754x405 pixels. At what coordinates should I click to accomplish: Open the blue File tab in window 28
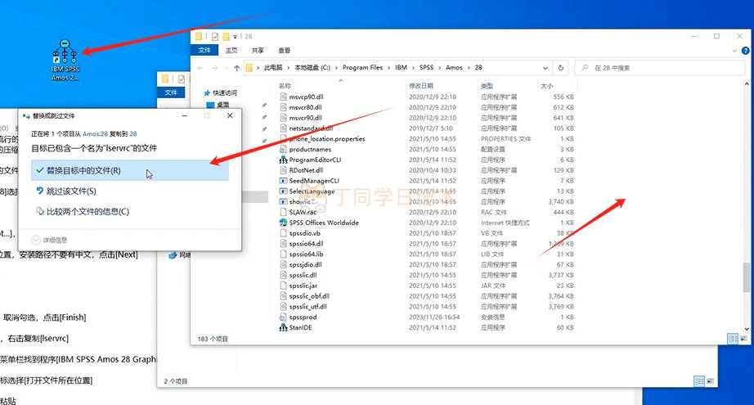point(204,50)
